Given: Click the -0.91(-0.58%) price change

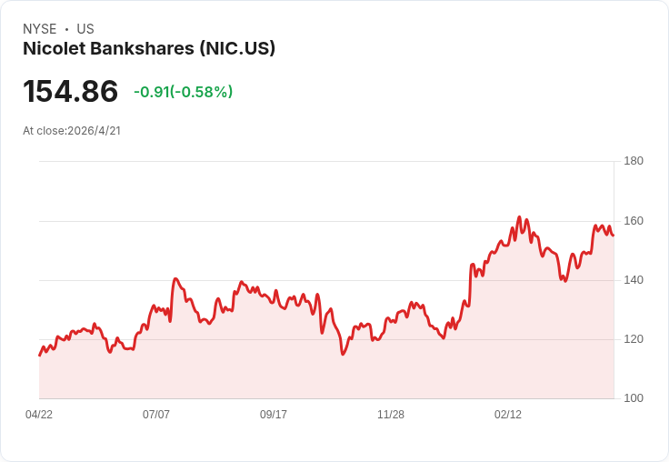Looking at the screenshot, I should click(x=183, y=92).
